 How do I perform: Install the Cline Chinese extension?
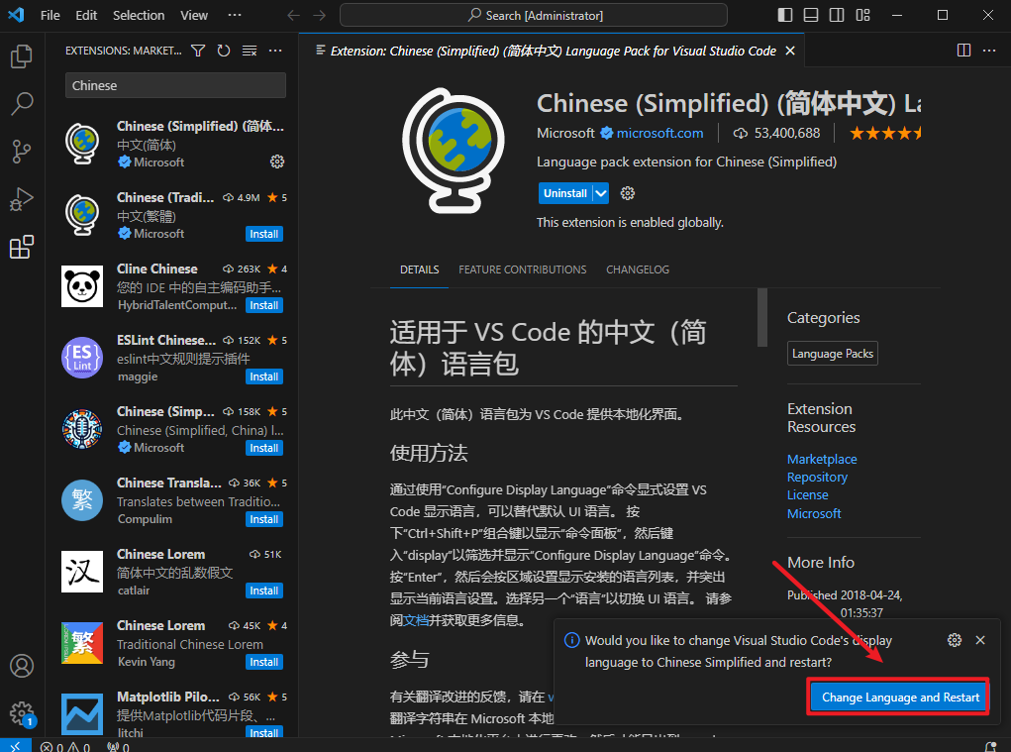[263, 305]
